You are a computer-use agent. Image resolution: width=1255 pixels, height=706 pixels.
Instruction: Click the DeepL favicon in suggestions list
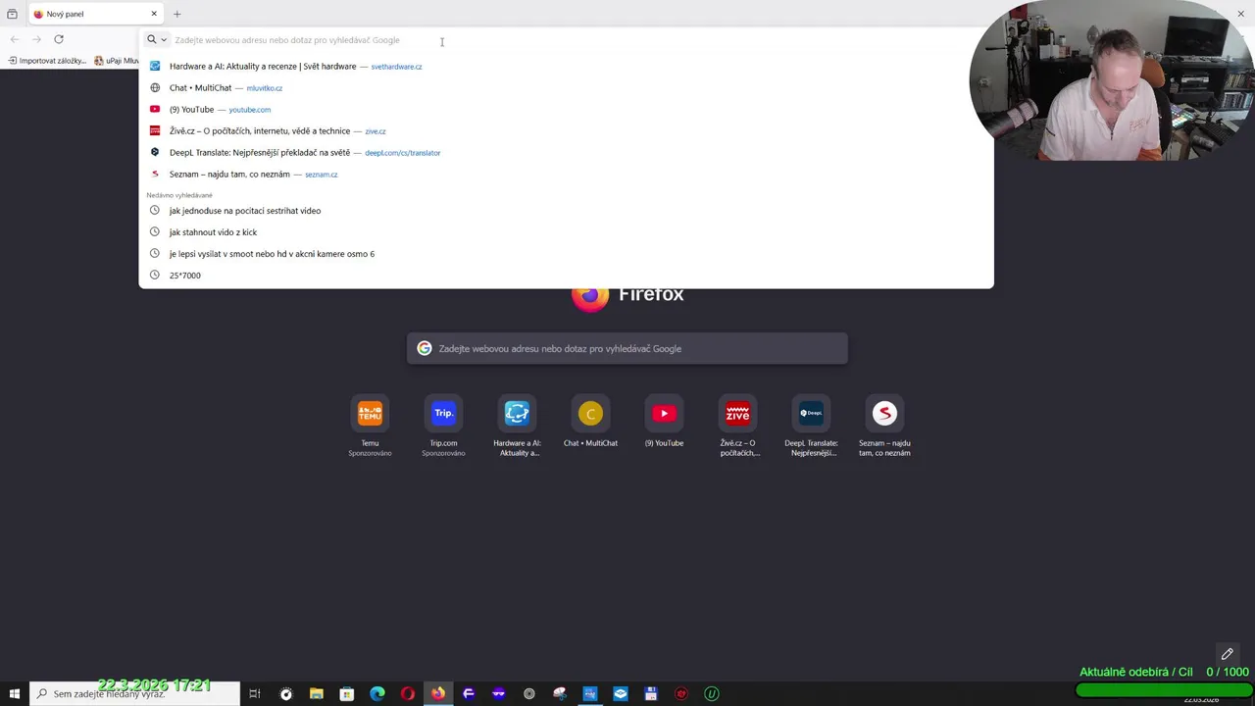(x=155, y=153)
